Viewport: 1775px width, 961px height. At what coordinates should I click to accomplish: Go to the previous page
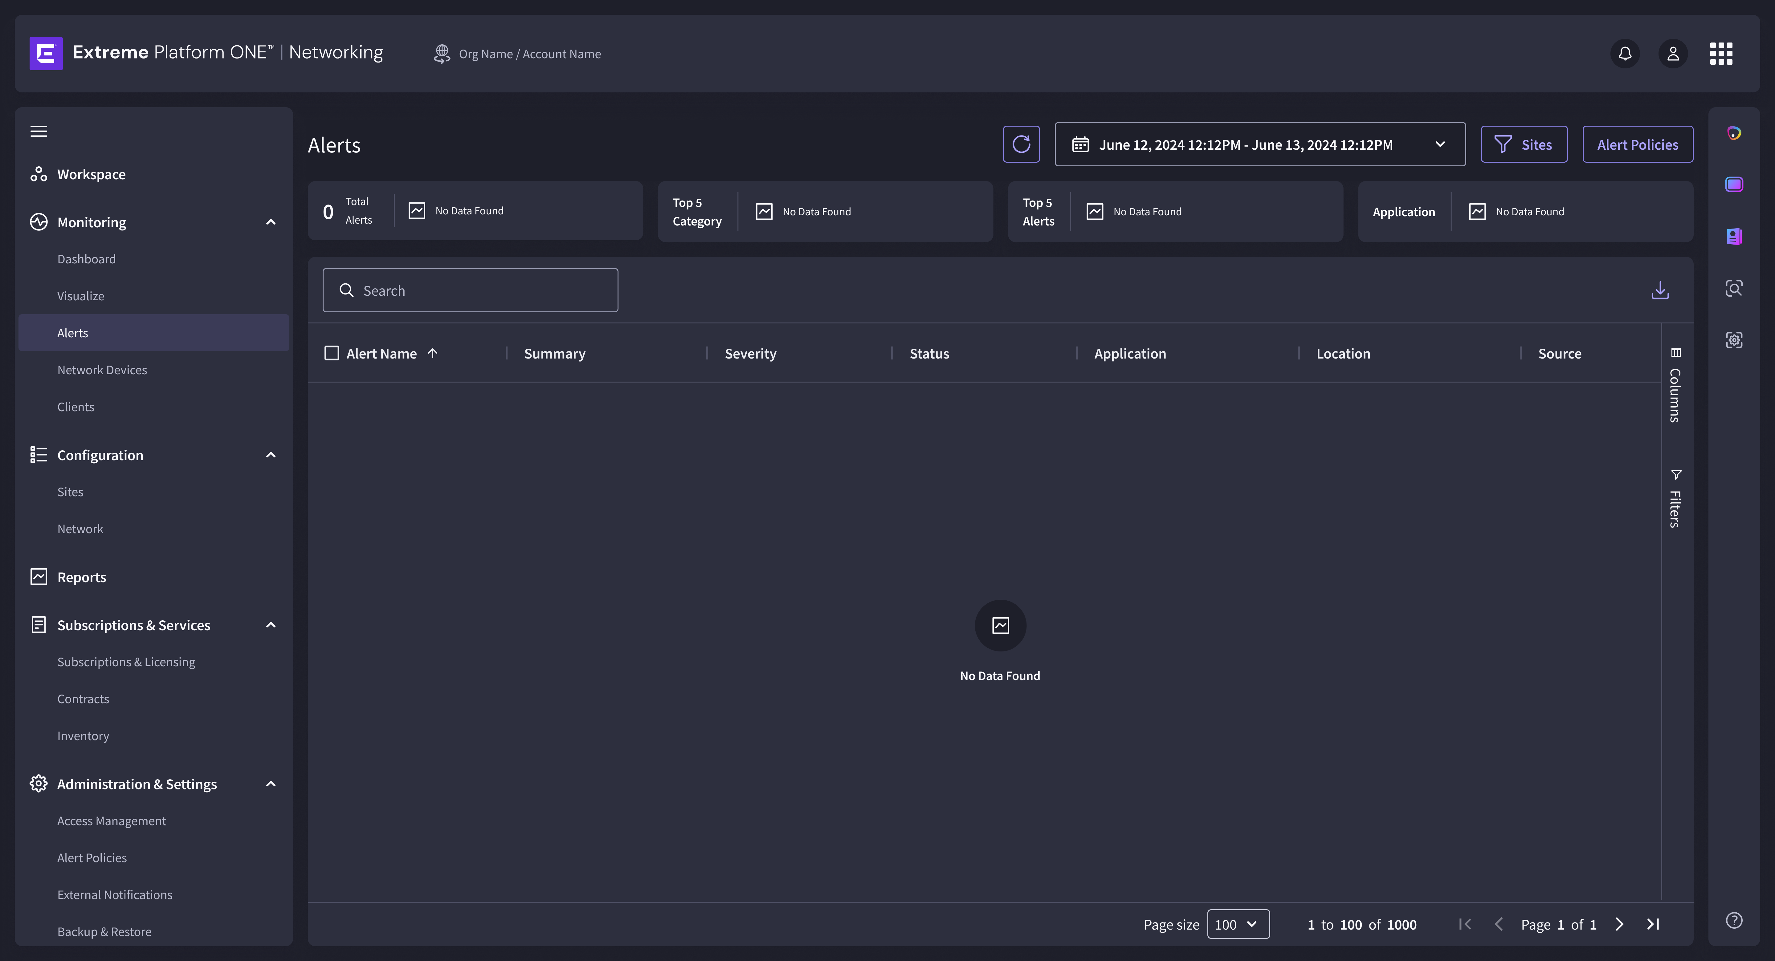pyautogui.click(x=1498, y=924)
